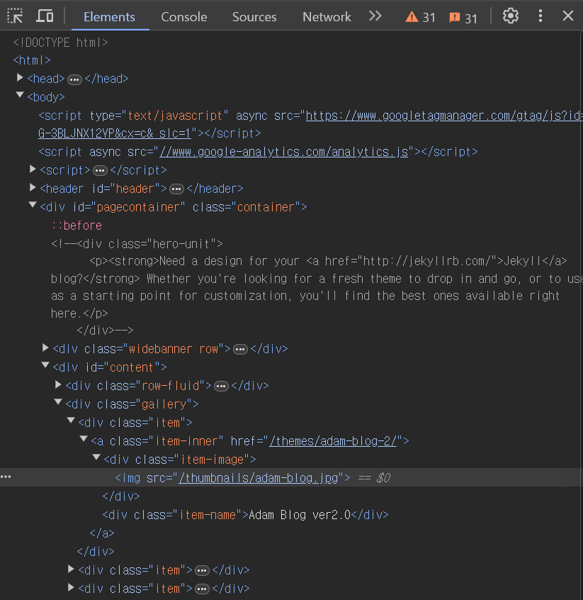The height and width of the screenshot is (600, 583).
Task: Click the ellipsis badge in script element
Action: coord(100,171)
